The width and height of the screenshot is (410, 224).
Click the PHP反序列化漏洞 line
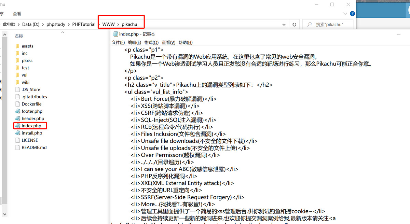164,176
